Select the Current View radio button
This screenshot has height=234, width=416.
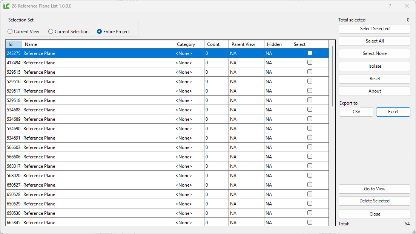(10, 32)
